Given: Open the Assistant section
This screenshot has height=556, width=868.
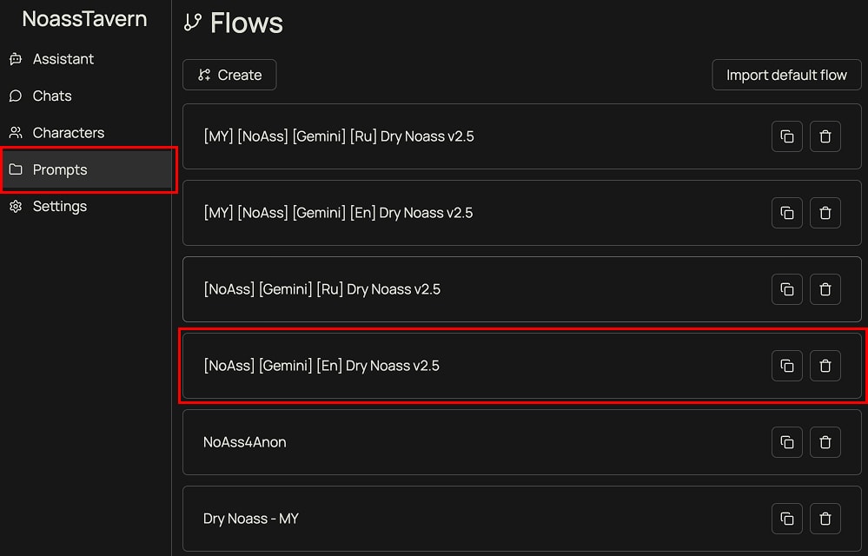Looking at the screenshot, I should pos(63,59).
